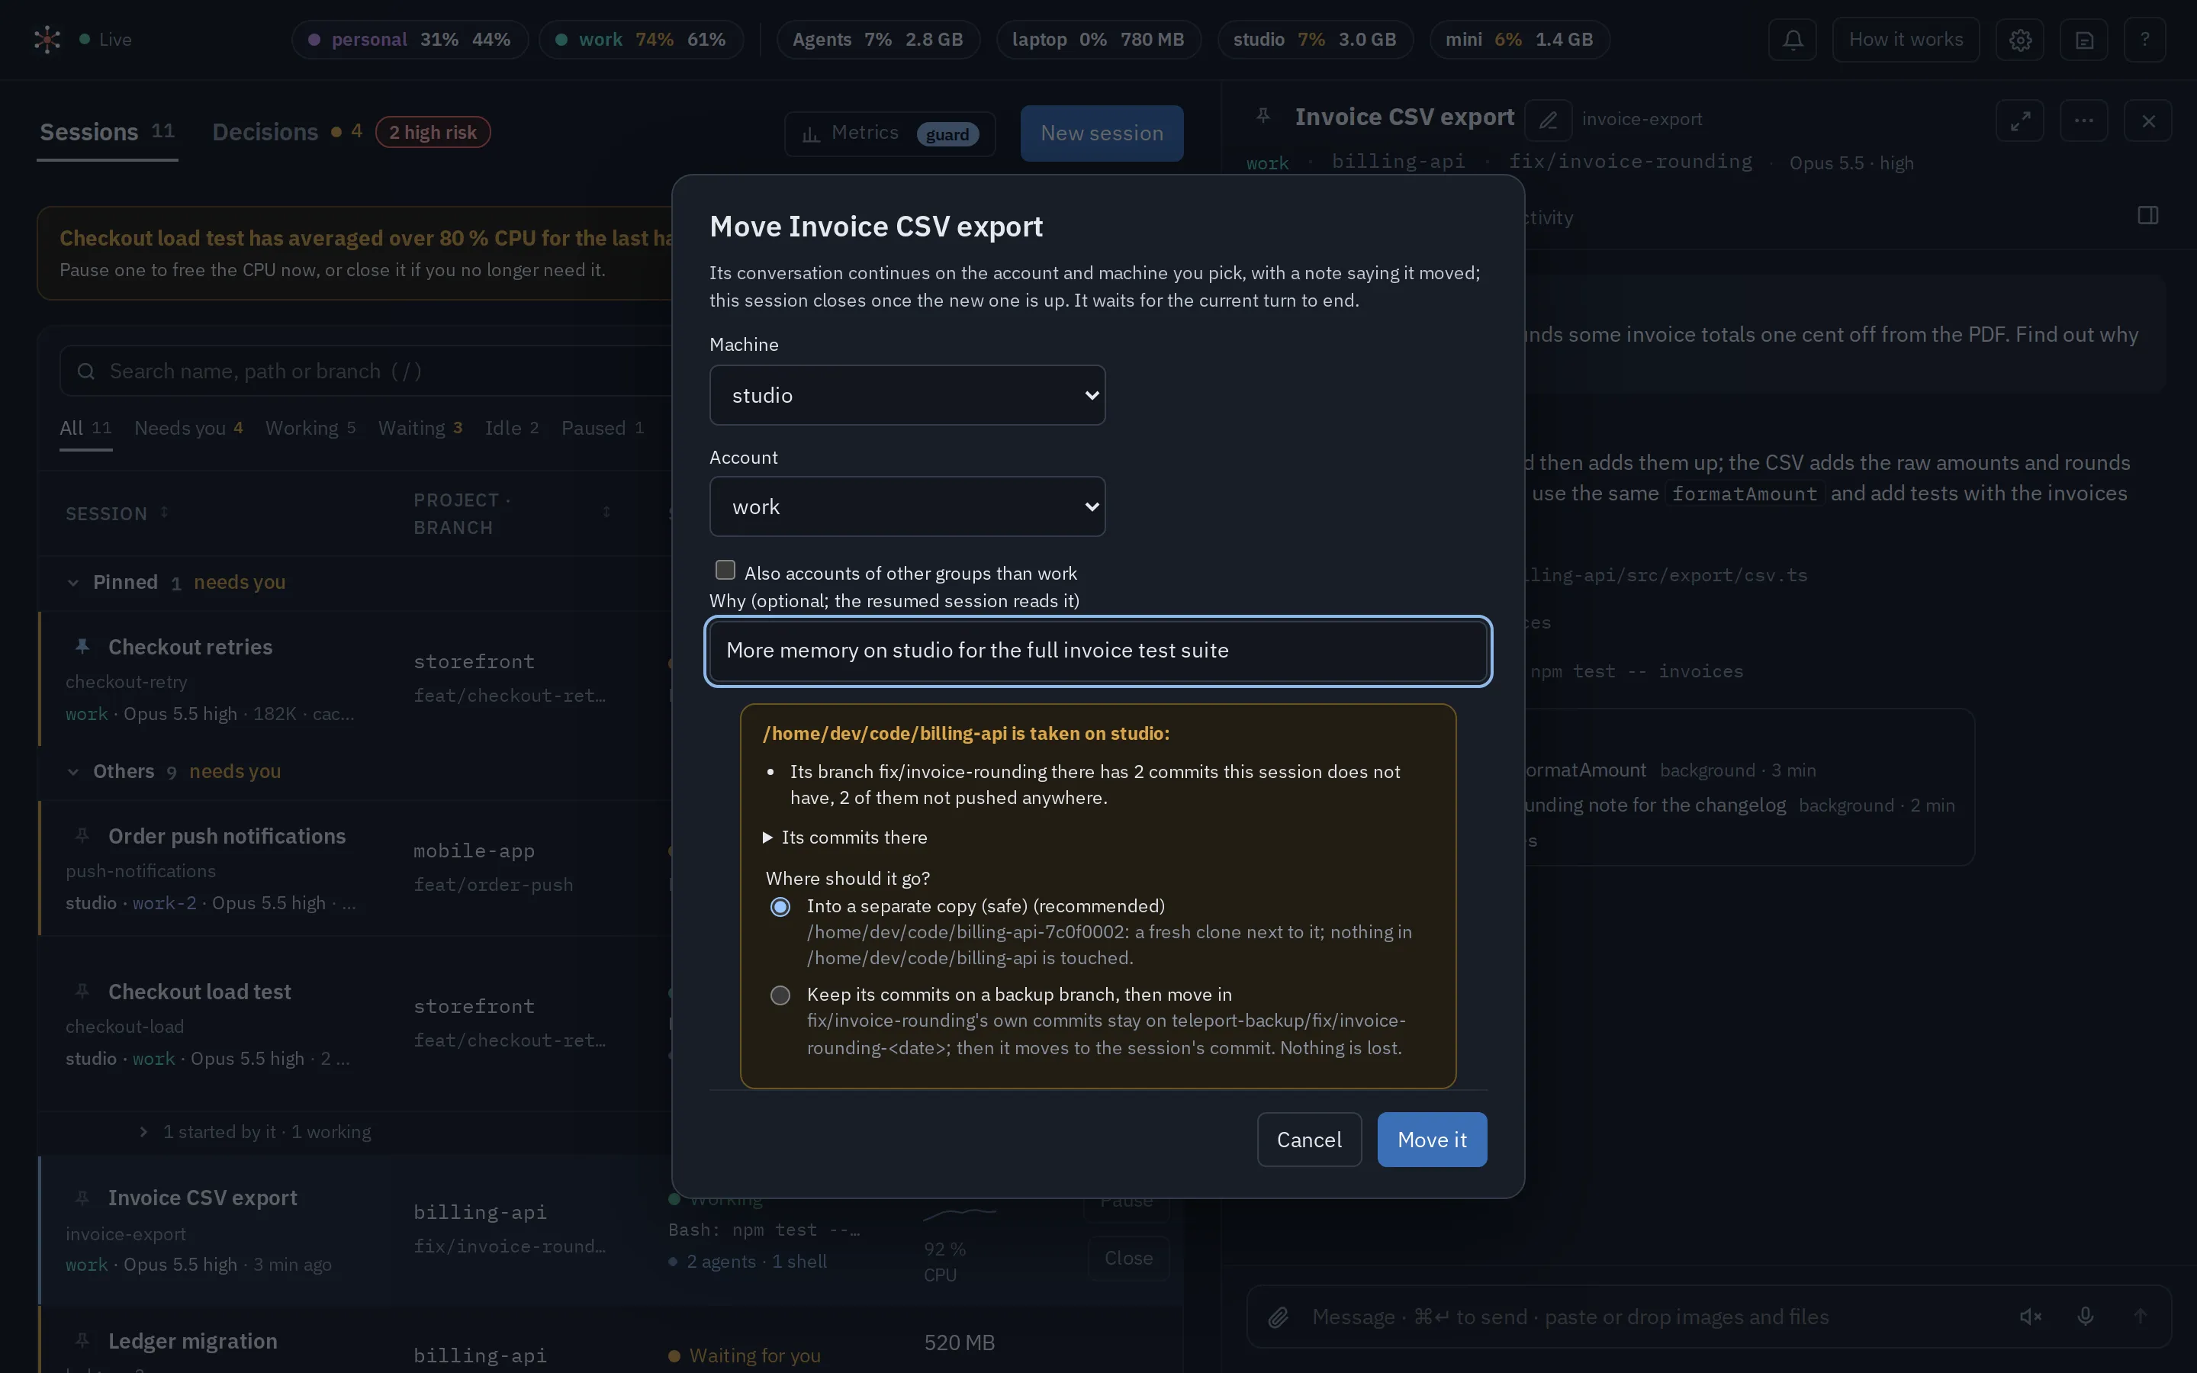Click the app logo icon

[47, 39]
